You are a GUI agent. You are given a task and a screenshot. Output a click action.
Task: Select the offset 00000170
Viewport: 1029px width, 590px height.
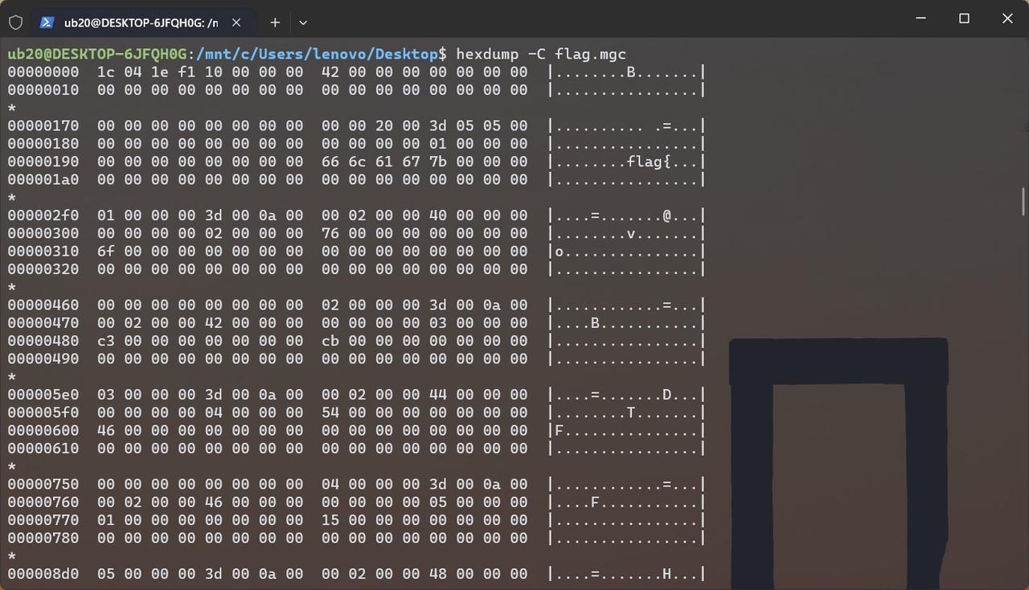tap(43, 125)
